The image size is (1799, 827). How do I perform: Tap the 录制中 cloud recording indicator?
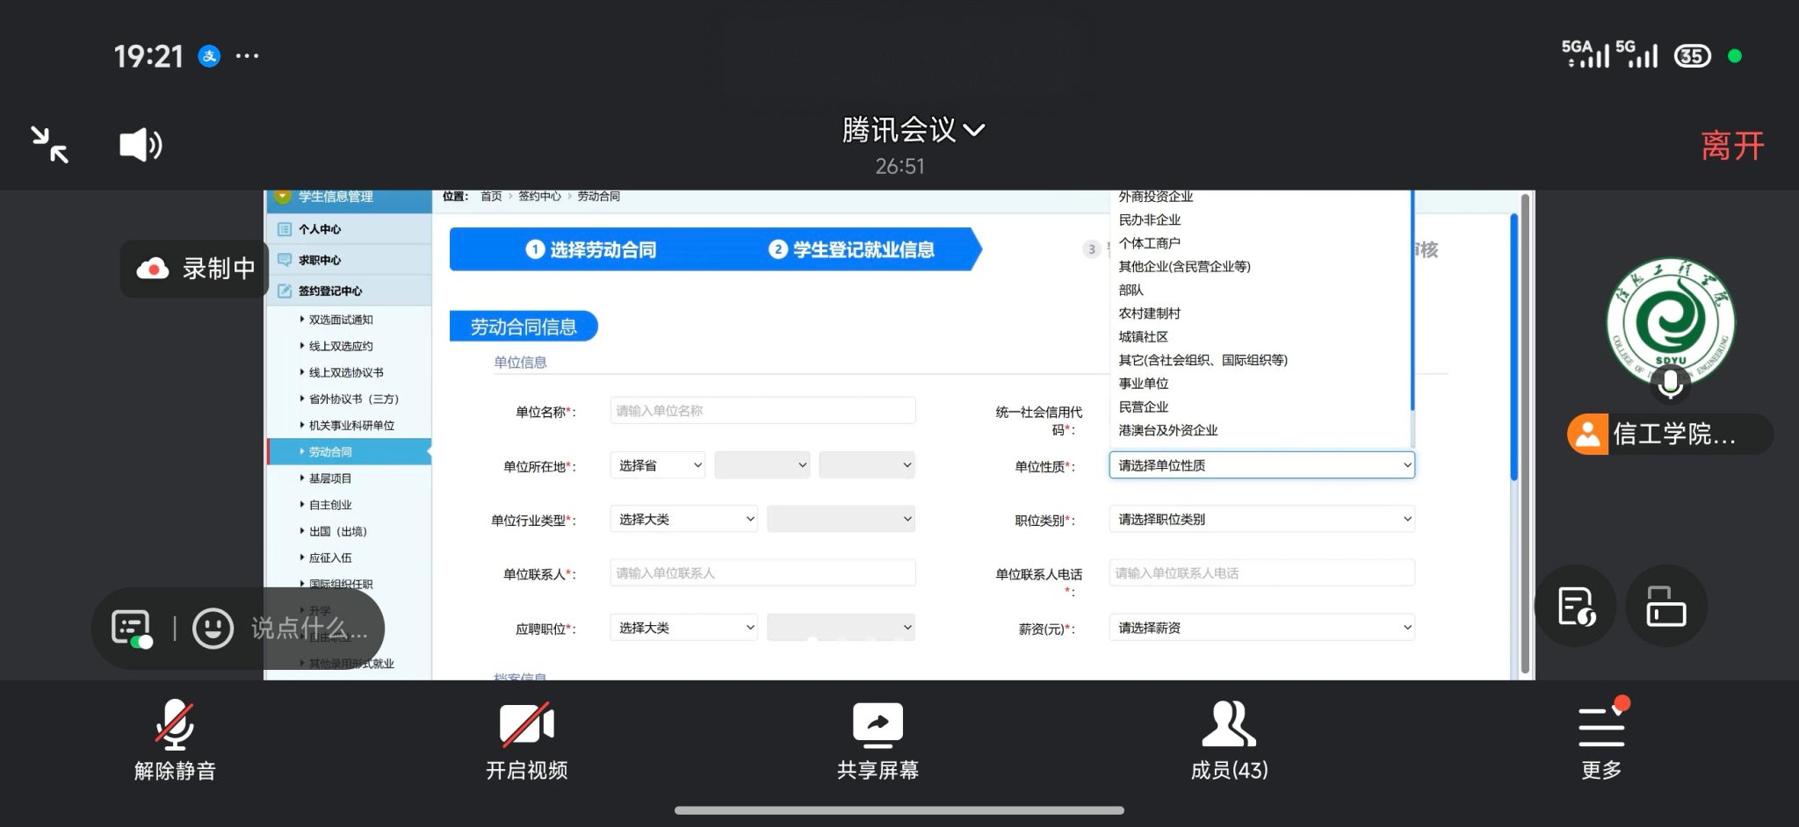pyautogui.click(x=195, y=269)
